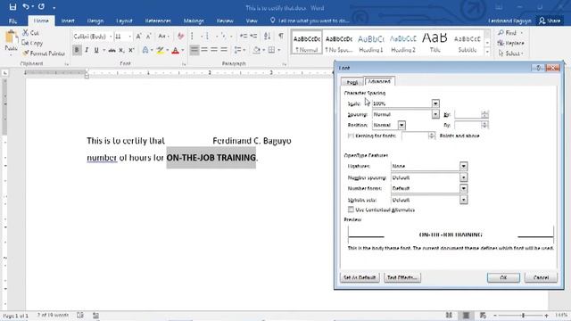This screenshot has width=571, height=321.
Task: Switch to the Insert ribbon tab
Action: (68, 21)
